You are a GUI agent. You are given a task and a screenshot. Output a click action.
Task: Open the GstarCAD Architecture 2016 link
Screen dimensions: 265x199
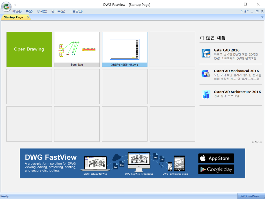click(x=237, y=92)
